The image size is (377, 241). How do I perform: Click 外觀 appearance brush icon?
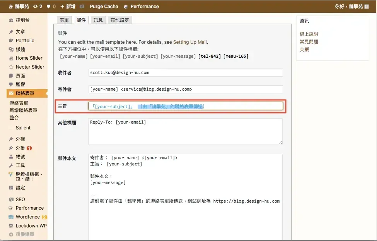[x=11, y=139]
